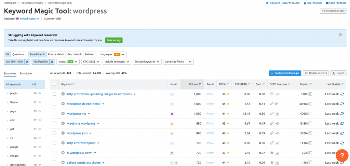350x166 pixels.
Task: Select the Questions tab
Action: 18,54
